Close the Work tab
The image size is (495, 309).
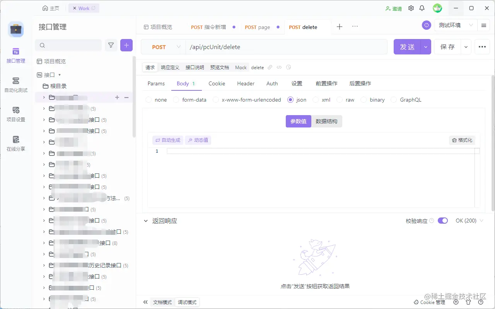click(x=75, y=8)
